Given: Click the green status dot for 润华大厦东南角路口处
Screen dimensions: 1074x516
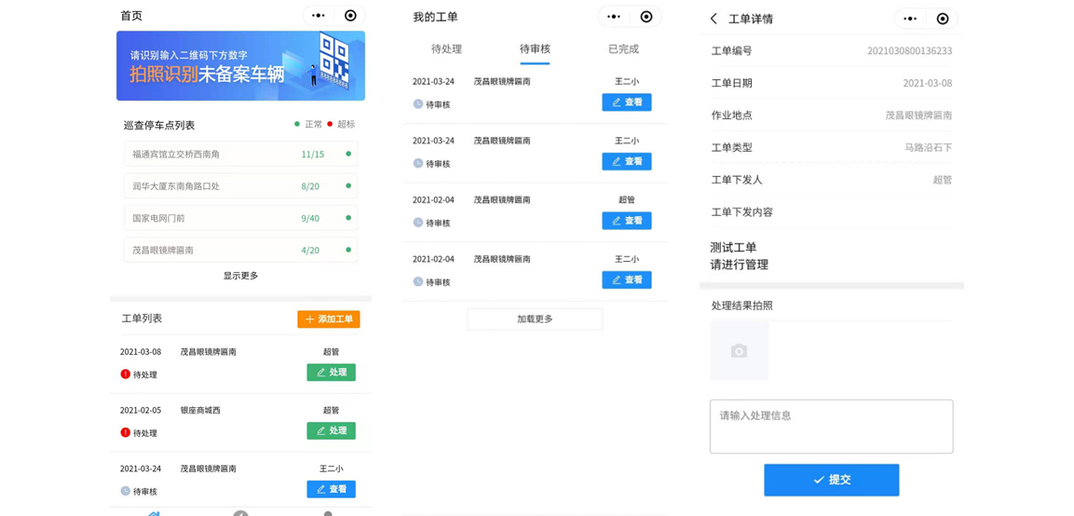Looking at the screenshot, I should pos(348,185).
